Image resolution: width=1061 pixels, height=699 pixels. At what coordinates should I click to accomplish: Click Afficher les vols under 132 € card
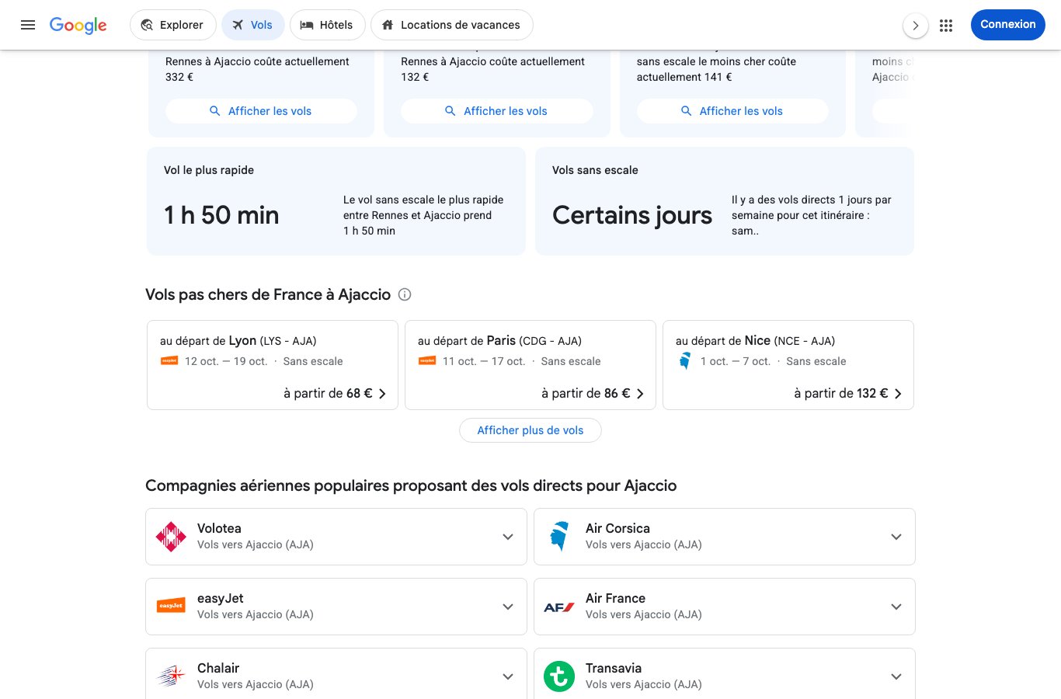pos(496,111)
